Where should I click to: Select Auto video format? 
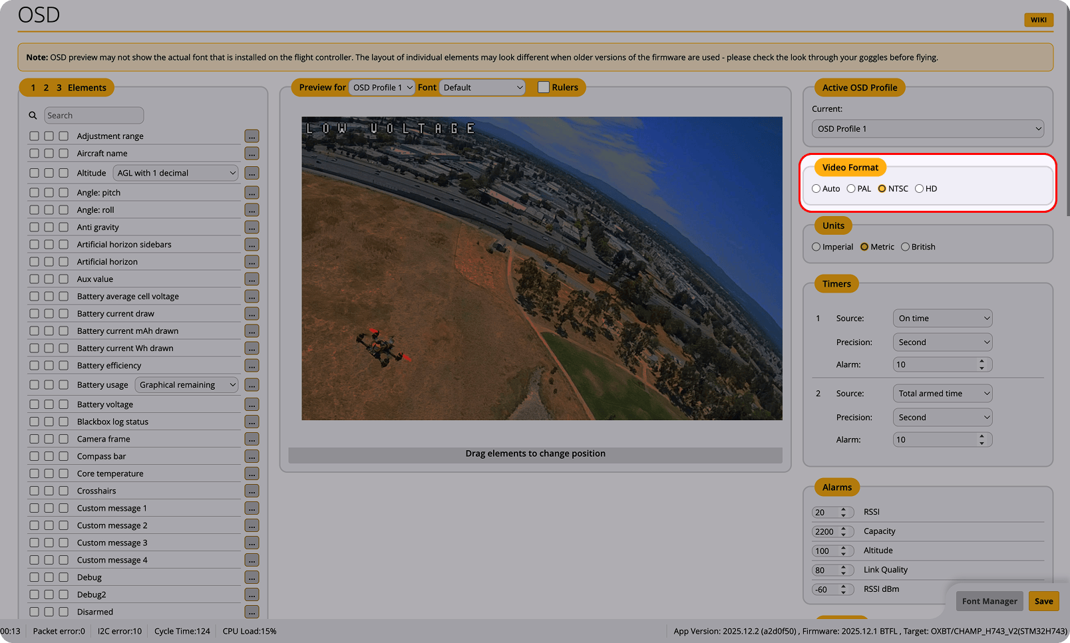(x=816, y=189)
